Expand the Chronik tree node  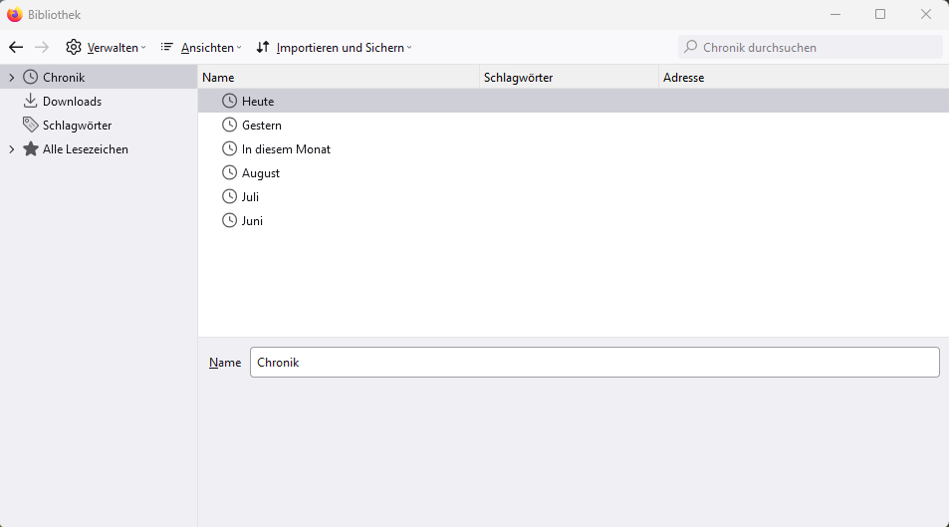click(x=11, y=77)
